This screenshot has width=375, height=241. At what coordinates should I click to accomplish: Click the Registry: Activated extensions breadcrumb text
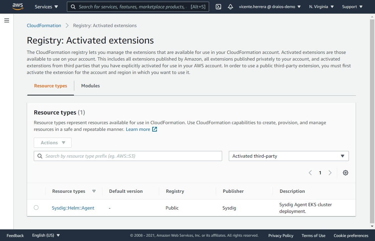105,26
